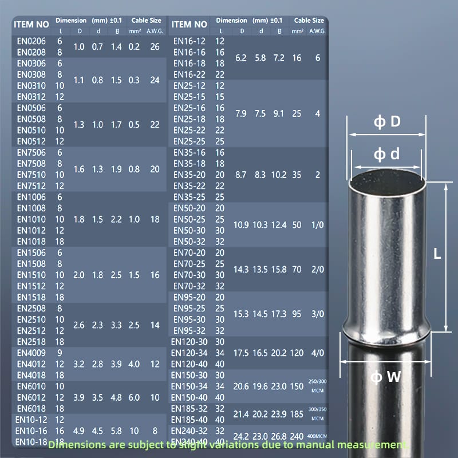This screenshot has width=458, height=458.
Task: Click the φ D outer diameter label
Action: pyautogui.click(x=387, y=122)
